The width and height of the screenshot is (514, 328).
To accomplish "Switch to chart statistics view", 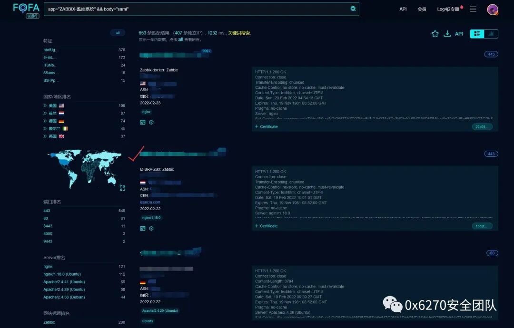I will click(x=491, y=34).
